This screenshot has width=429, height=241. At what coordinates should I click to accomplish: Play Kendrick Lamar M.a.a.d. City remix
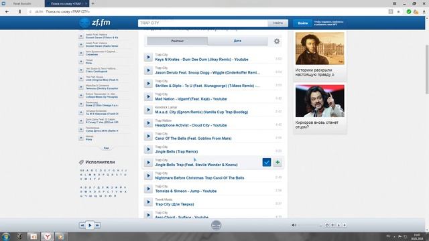pyautogui.click(x=148, y=110)
